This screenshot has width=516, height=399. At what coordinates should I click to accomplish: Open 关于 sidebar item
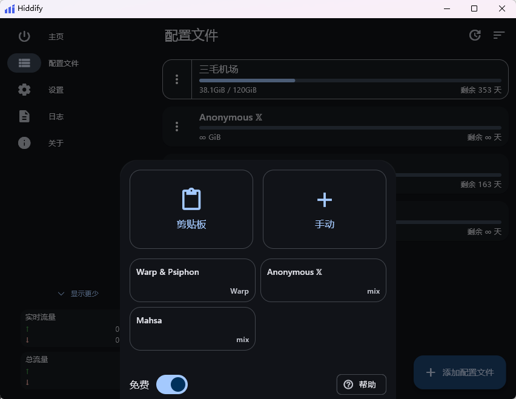(56, 143)
